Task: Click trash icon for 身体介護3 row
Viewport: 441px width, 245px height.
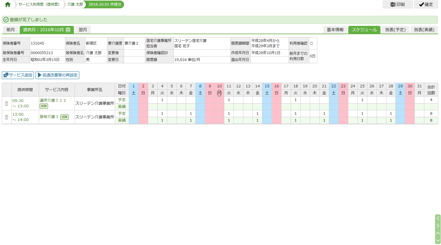Action: click(7, 117)
